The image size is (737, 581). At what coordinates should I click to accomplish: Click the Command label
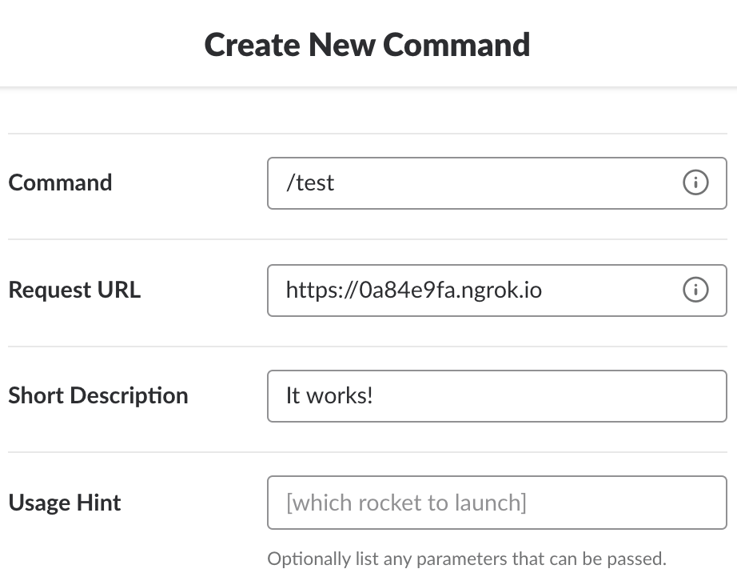[60, 182]
